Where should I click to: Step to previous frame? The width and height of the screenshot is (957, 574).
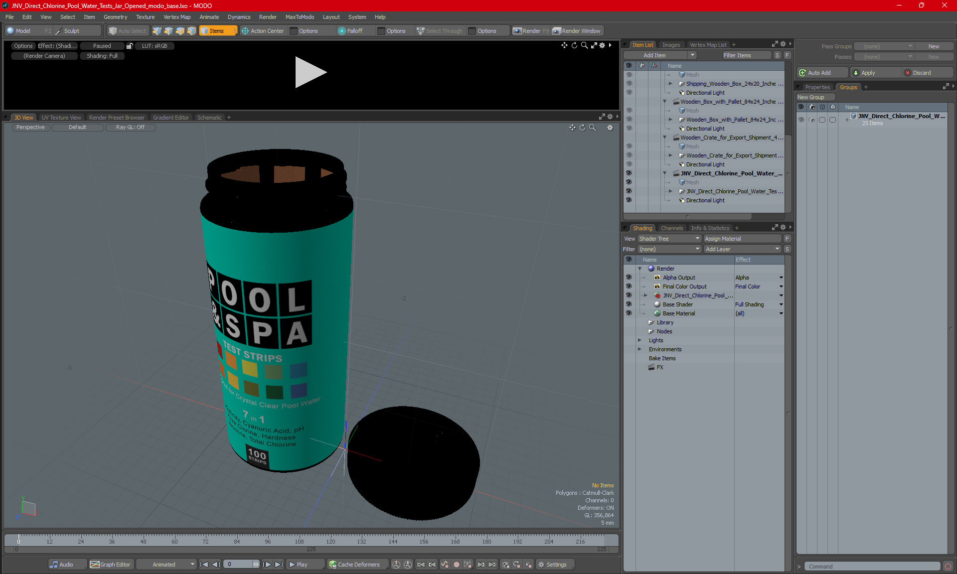pos(216,565)
